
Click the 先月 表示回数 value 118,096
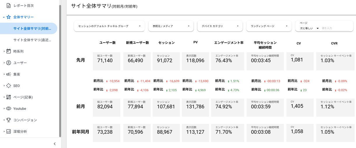pos(195,61)
